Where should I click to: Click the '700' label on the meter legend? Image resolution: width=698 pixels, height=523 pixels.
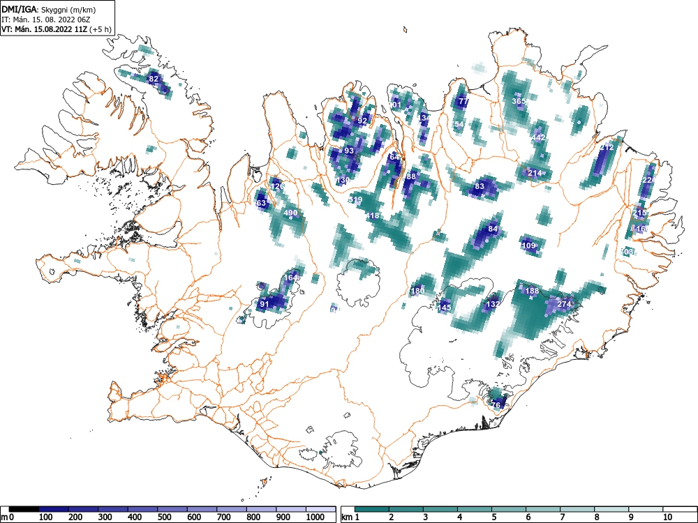coord(224,517)
